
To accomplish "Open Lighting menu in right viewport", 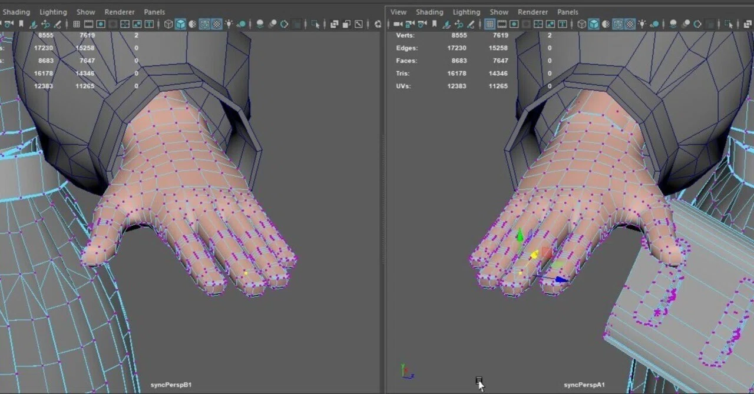I will pyautogui.click(x=467, y=12).
